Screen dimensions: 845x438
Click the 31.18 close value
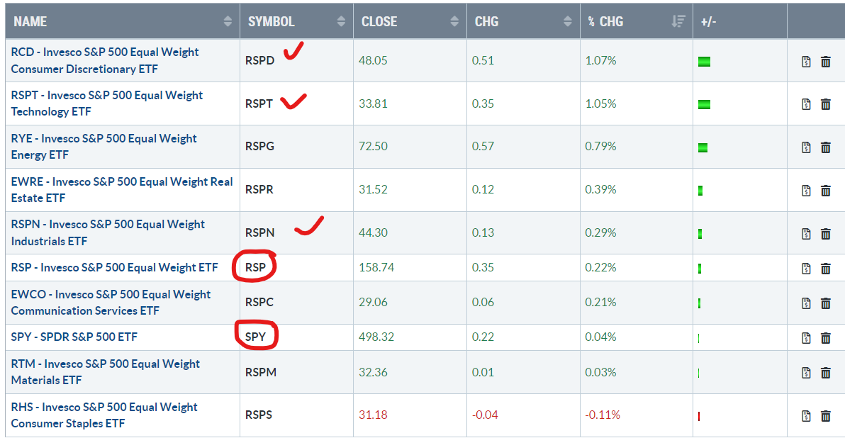(373, 415)
